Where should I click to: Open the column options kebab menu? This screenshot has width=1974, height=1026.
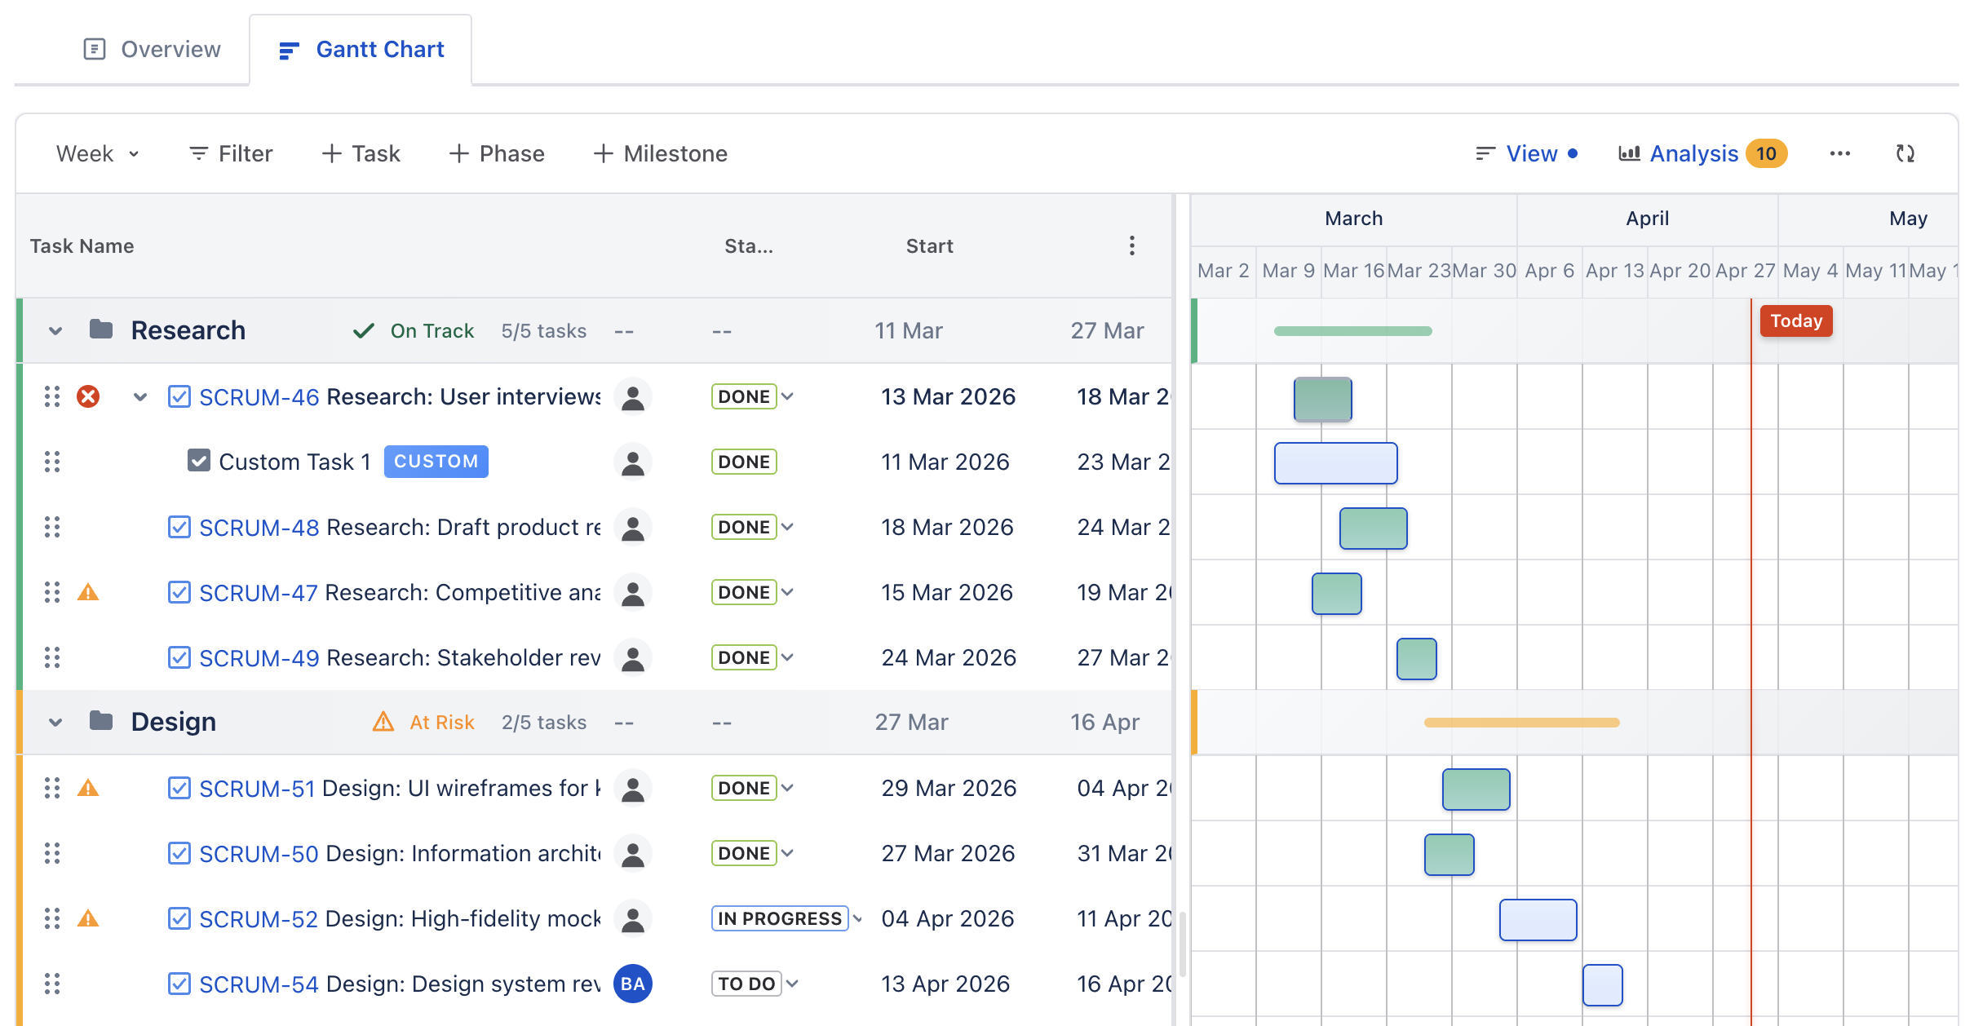coord(1132,245)
